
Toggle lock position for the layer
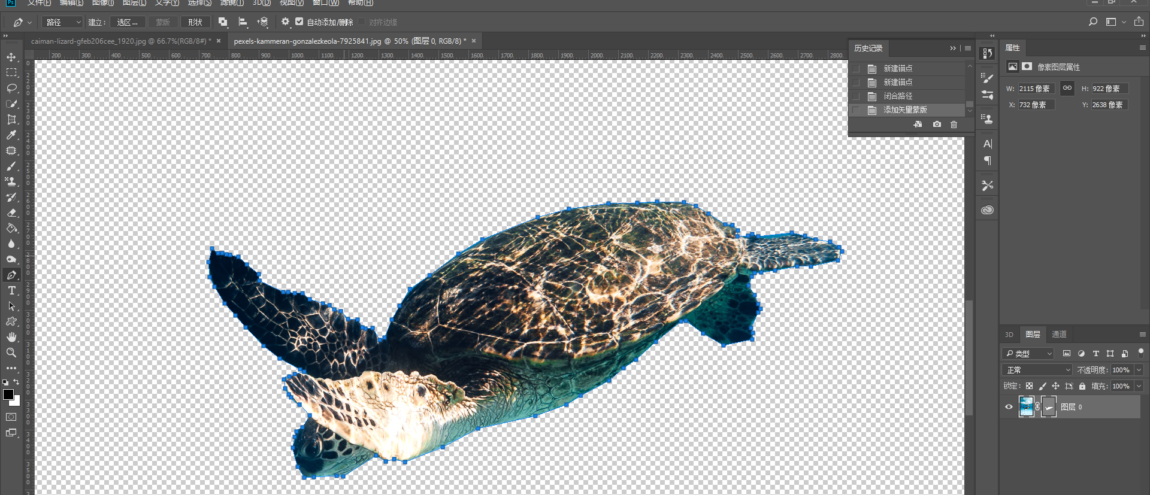tap(1055, 386)
